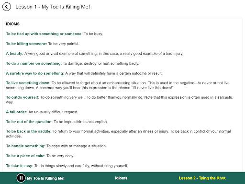
Task: Click the IDIOMS heading
Action: point(12,24)
